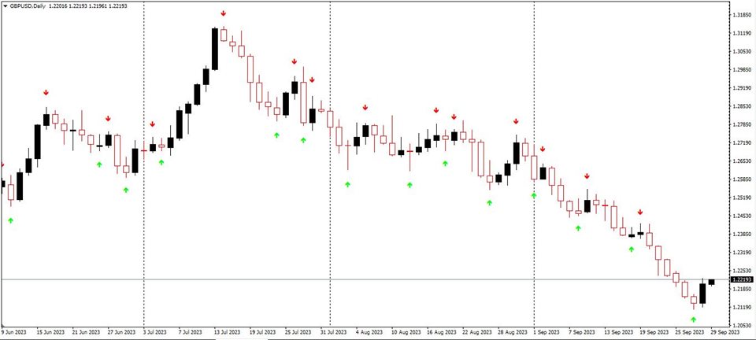Click the 1.21190 price axis label
756x340 pixels.
coord(741,307)
